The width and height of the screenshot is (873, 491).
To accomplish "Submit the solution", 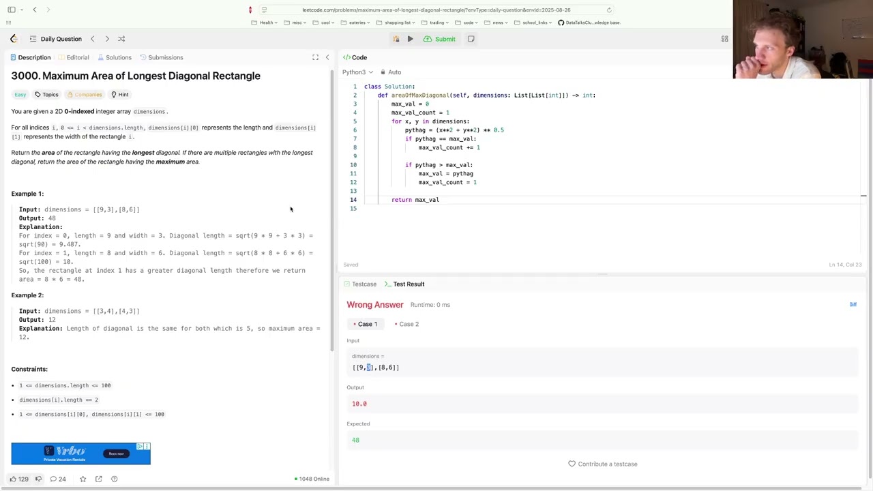I will pos(439,39).
